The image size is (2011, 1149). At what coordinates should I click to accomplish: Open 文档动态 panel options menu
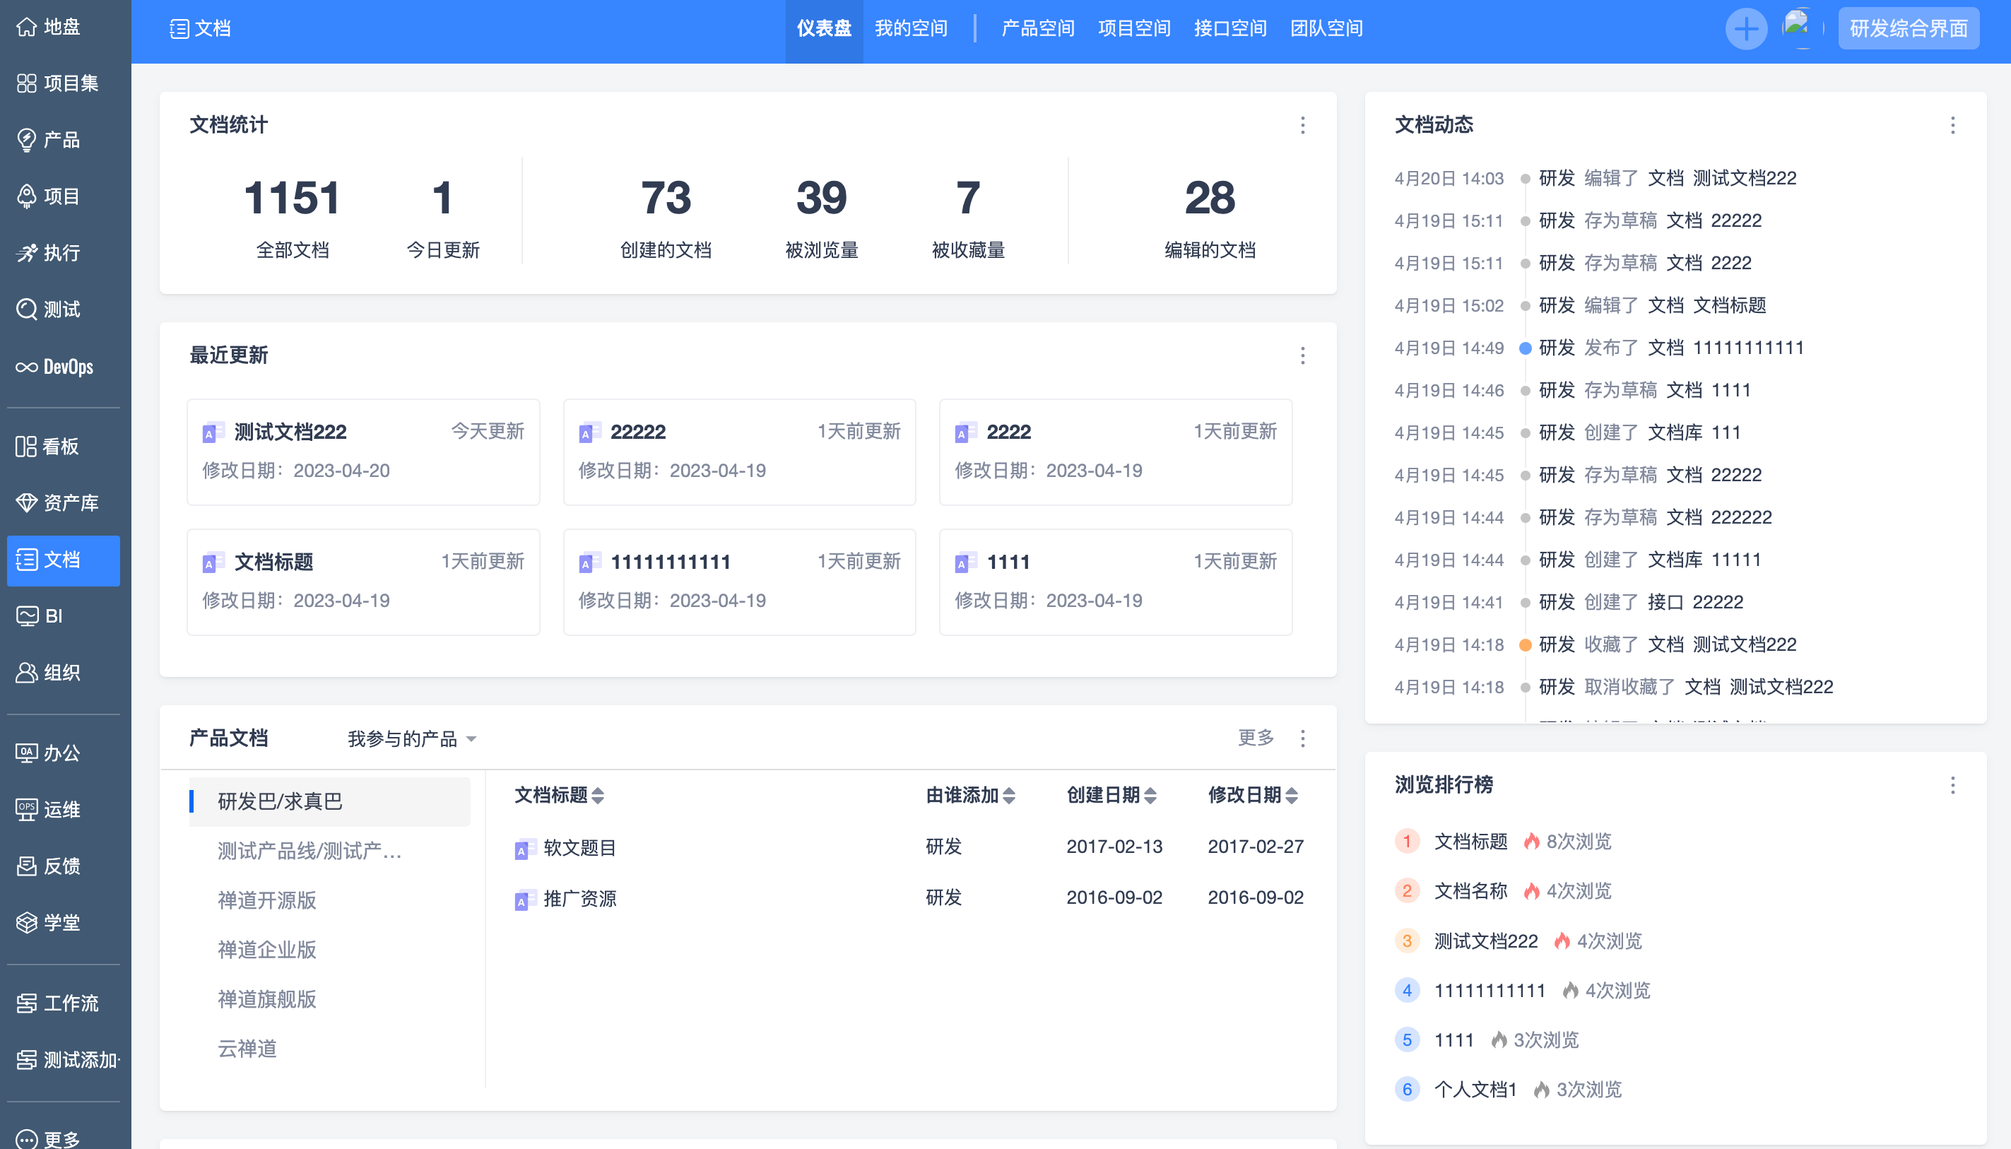1952,126
